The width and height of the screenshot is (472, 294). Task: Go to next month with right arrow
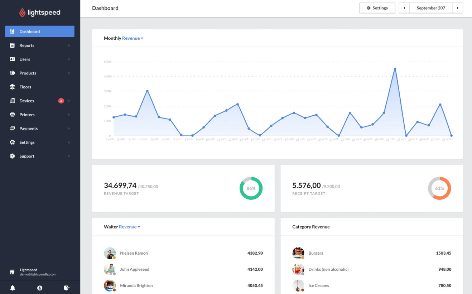point(458,8)
